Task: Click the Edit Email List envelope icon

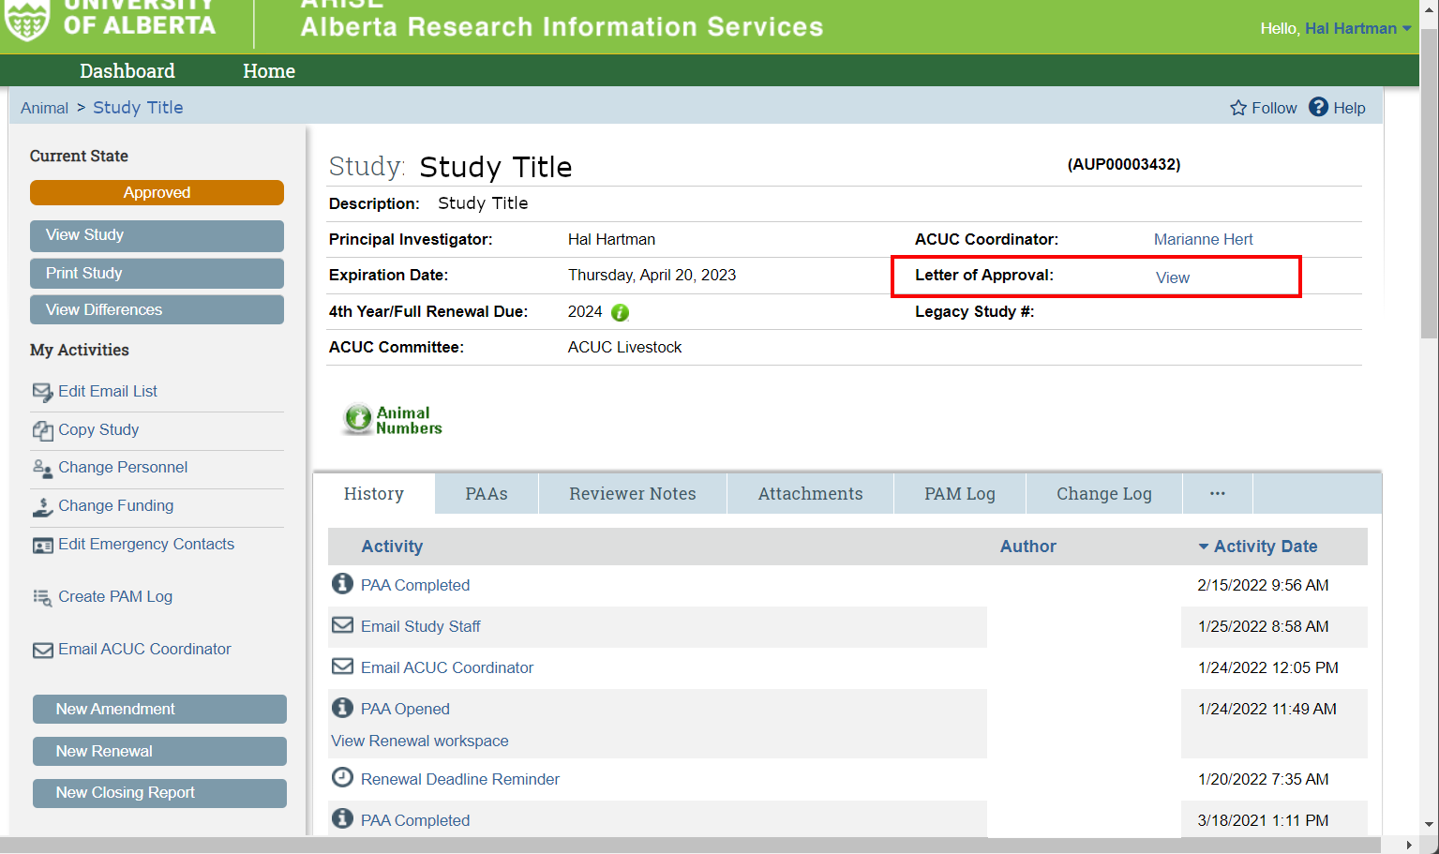Action: (42, 392)
